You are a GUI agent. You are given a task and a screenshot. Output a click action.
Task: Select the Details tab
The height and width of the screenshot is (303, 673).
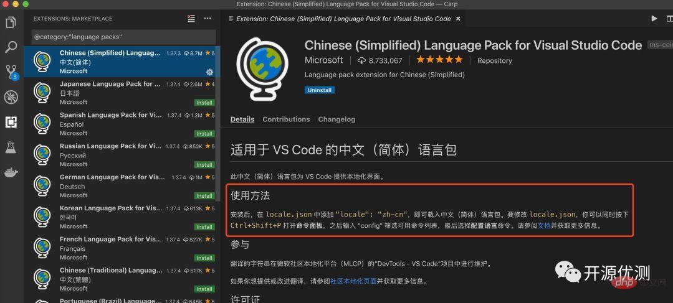tap(242, 119)
